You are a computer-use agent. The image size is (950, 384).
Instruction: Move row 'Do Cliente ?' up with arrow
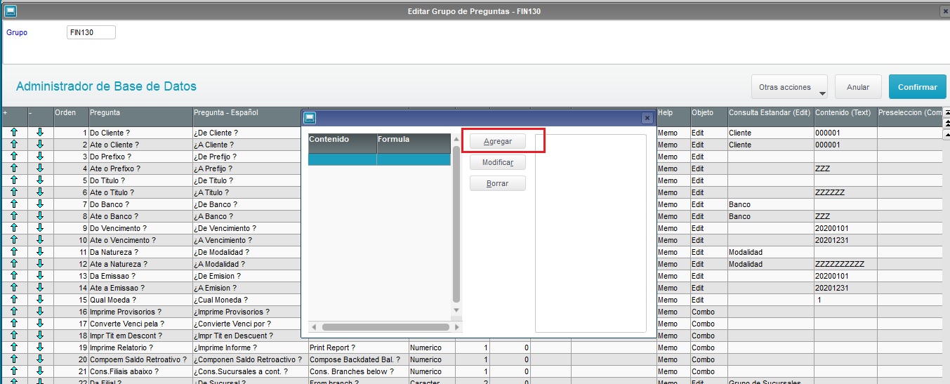(x=14, y=133)
